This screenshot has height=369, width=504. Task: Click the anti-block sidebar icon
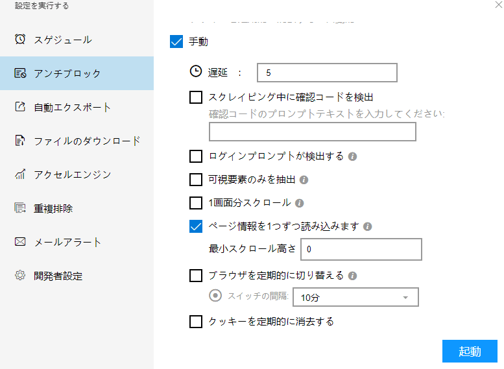click(x=20, y=73)
